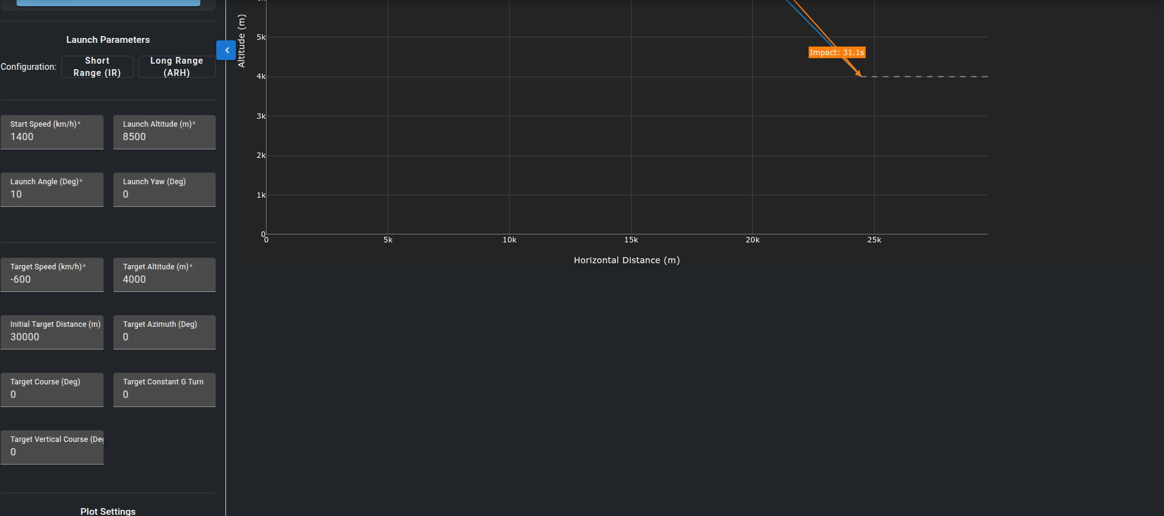Viewport: 1164px width, 516px height.
Task: Edit the Launch Angle (Deg) field
Action: [x=52, y=194]
